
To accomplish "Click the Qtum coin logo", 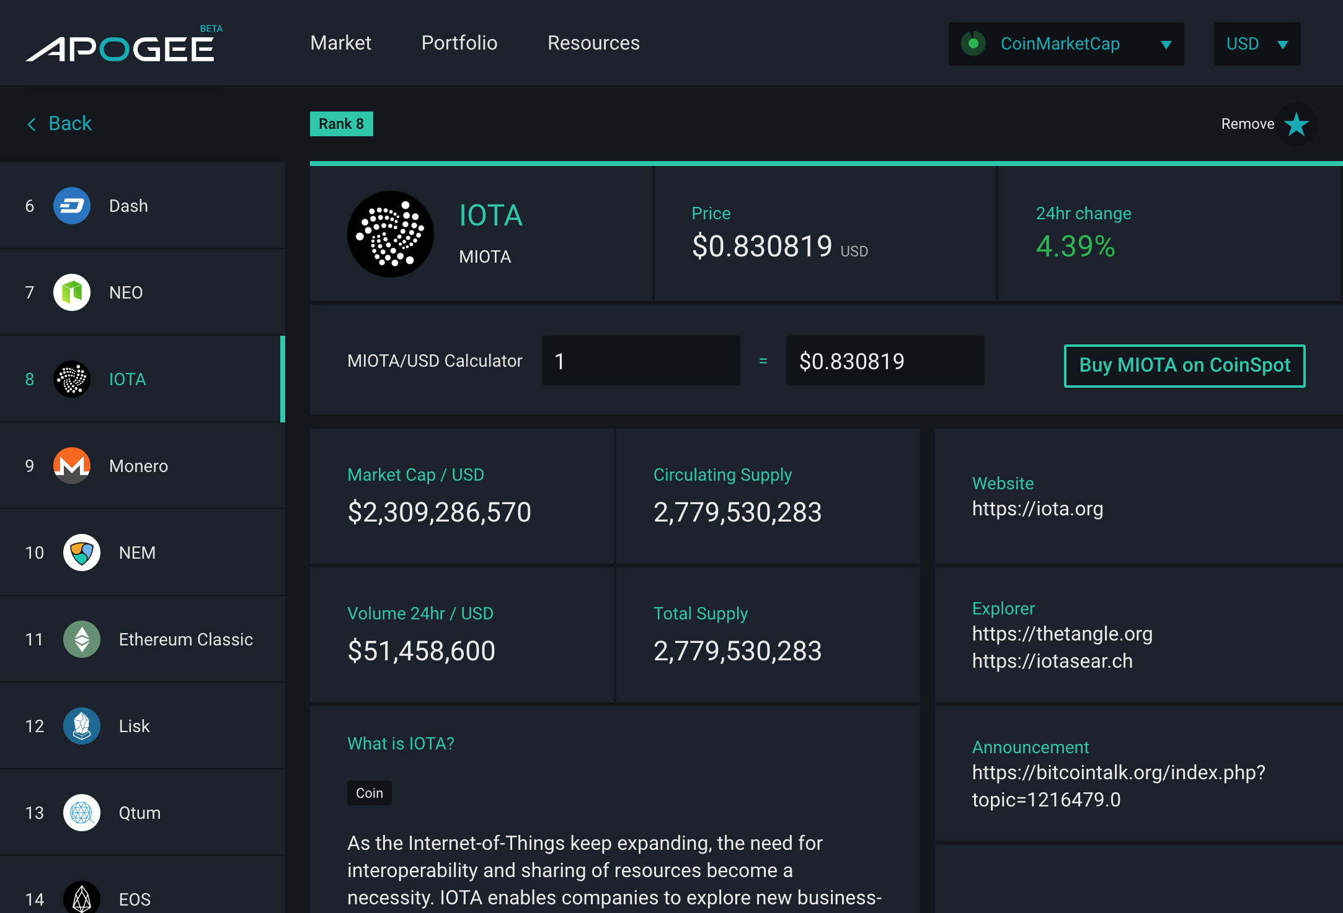I will 81,813.
